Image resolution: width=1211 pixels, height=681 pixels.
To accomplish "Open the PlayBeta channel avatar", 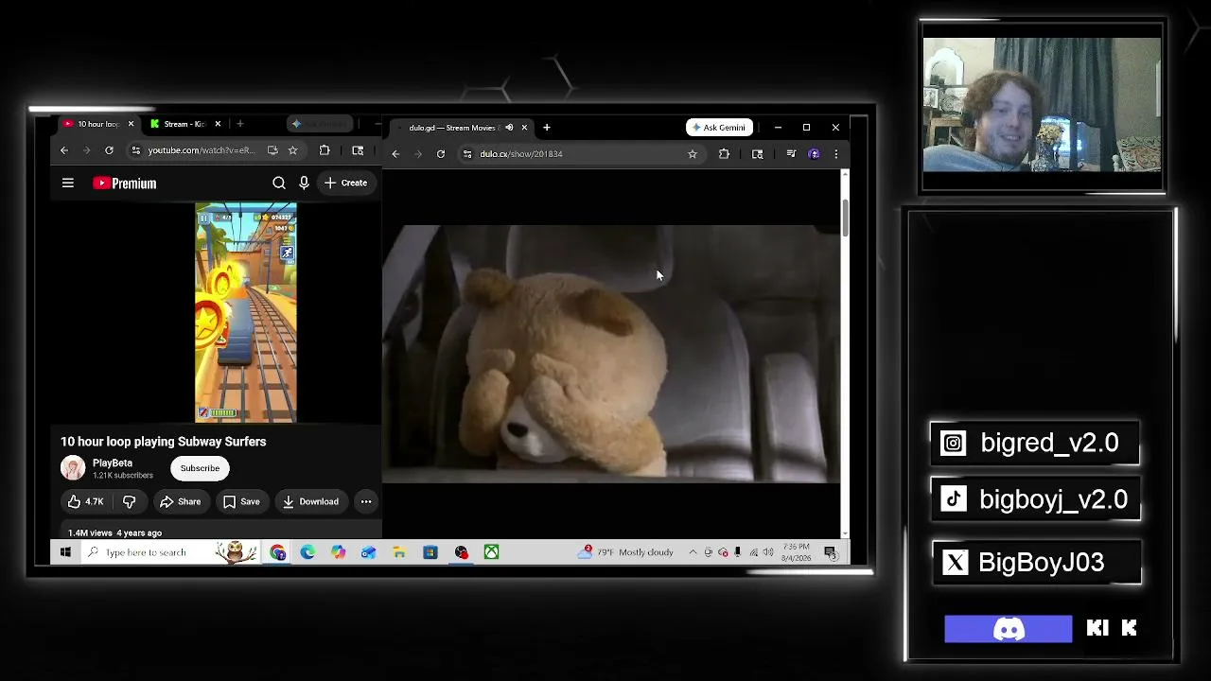I will [73, 468].
